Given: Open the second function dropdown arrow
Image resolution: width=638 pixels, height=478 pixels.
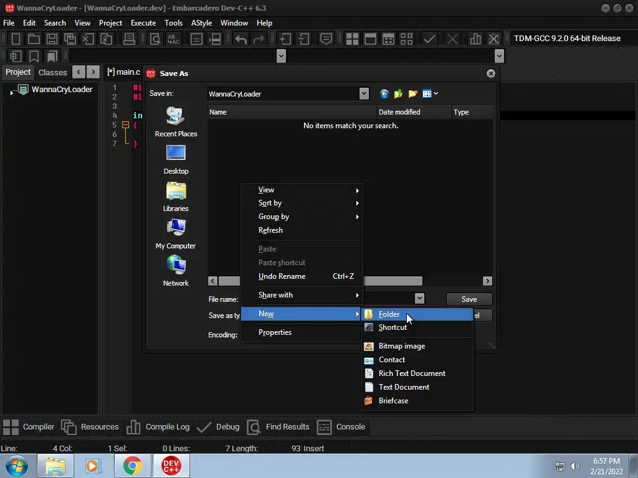Looking at the screenshot, I should (499, 56).
